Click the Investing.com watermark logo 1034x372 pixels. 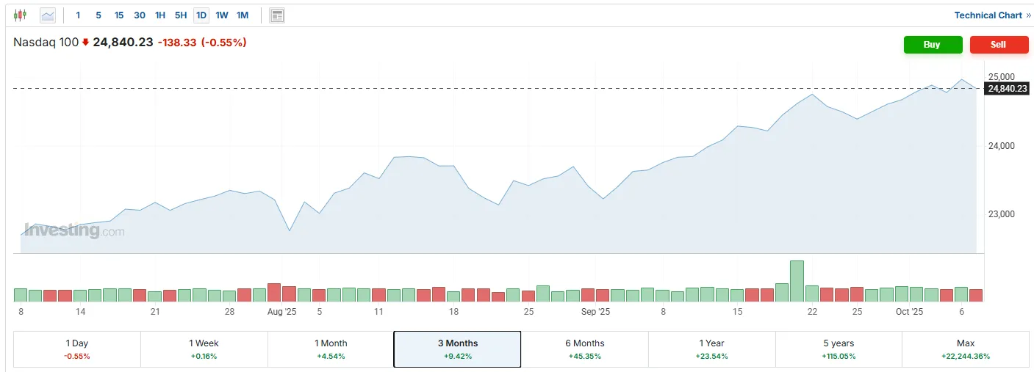73,231
